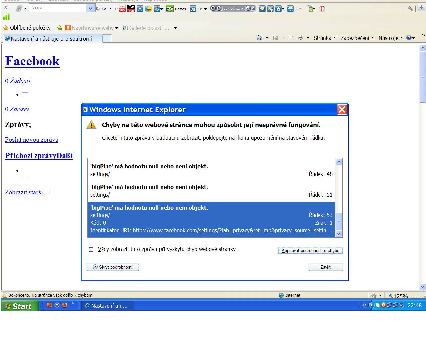Screen dimensions: 426x340
Task: Open the toolbar wrench options icon
Action: point(410,9)
